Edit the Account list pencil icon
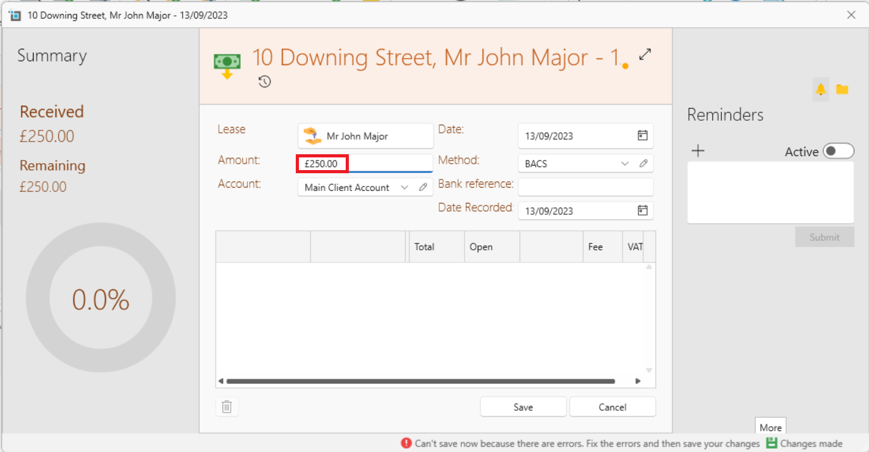Screen dimensions: 869x452 [423, 187]
